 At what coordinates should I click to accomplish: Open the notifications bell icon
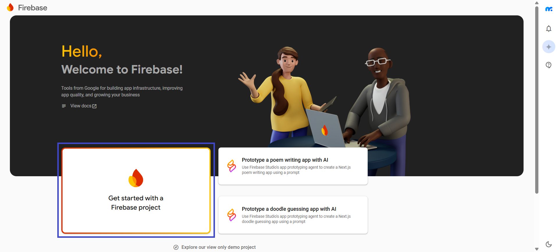pyautogui.click(x=549, y=28)
